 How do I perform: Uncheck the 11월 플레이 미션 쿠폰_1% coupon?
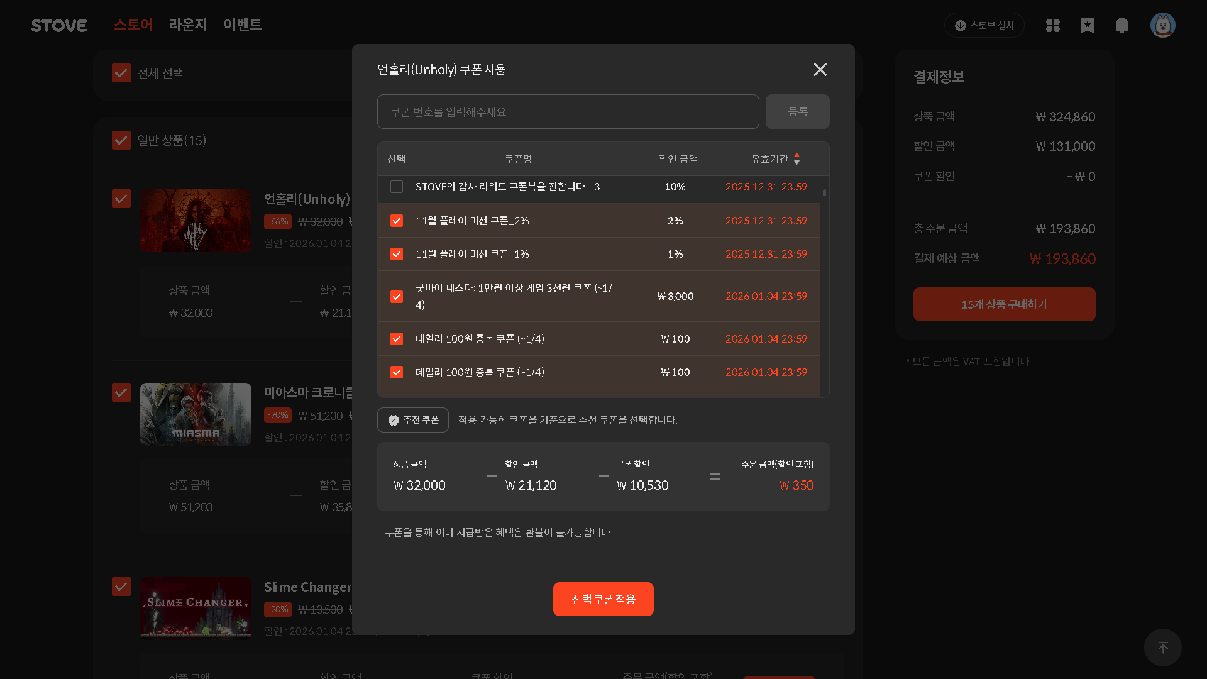pos(397,254)
